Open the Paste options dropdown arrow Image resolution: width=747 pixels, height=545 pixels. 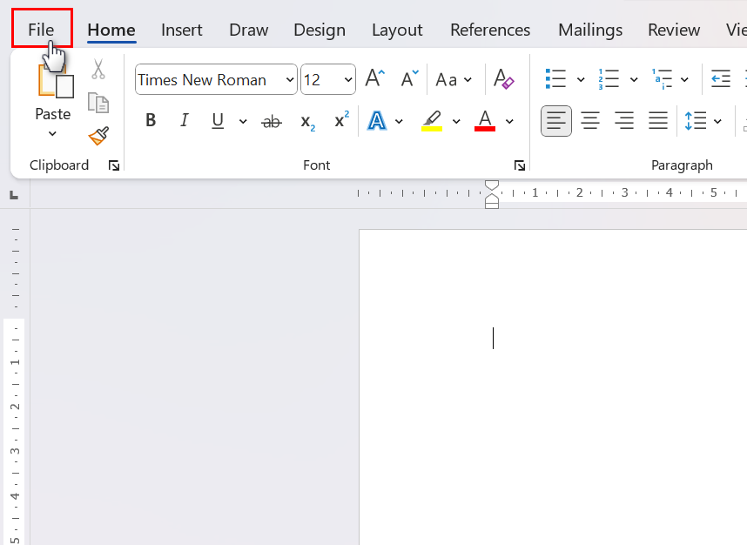coord(52,134)
